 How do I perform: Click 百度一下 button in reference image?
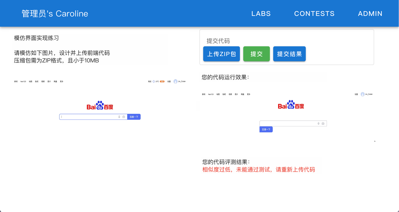point(134,117)
